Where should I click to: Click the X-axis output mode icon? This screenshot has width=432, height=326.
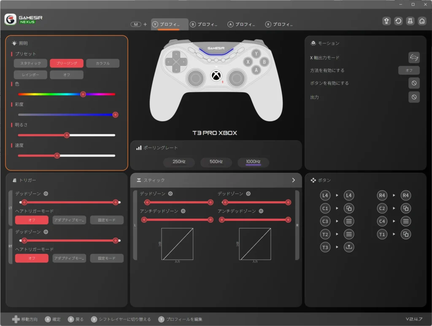414,57
